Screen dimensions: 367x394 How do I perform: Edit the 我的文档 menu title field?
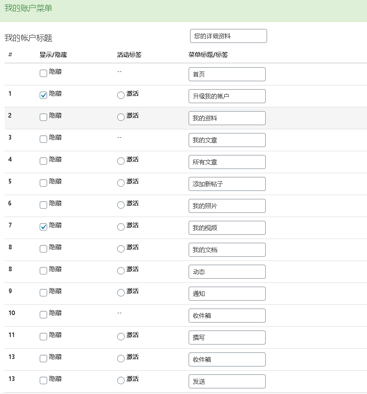227,249
